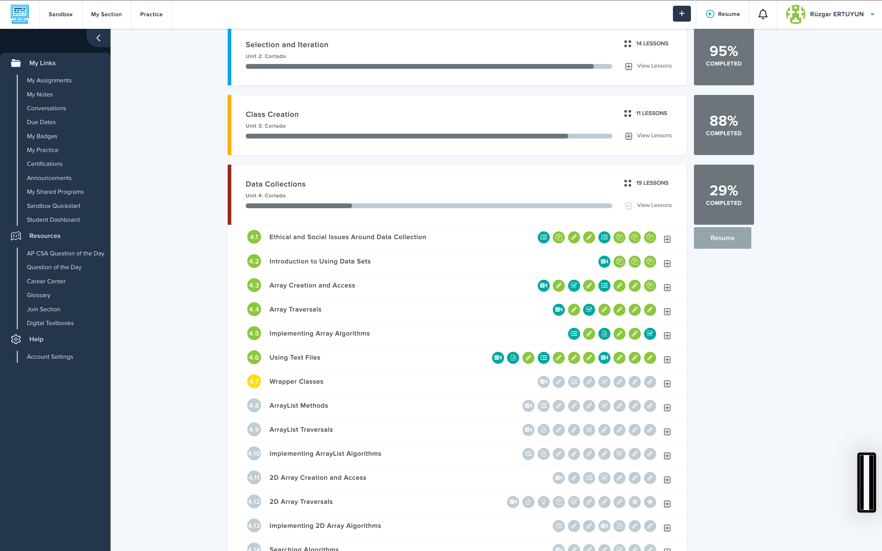Expand 2D Array Traversals lesson details

667,504
